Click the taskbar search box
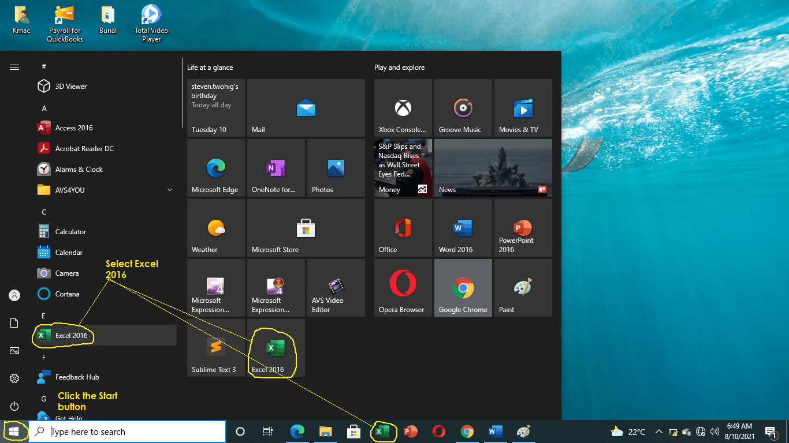Image resolution: width=789 pixels, height=443 pixels. coord(127,431)
